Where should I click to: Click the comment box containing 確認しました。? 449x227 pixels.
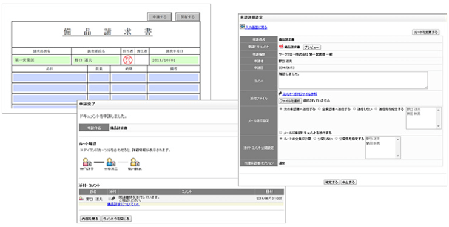pos(353,81)
